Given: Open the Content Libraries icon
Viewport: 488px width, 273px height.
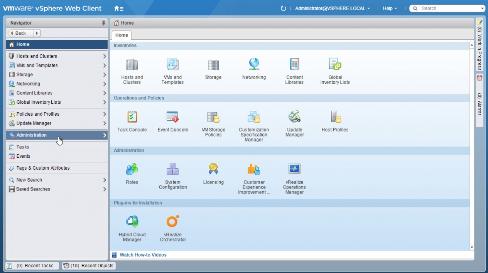Looking at the screenshot, I should (294, 65).
